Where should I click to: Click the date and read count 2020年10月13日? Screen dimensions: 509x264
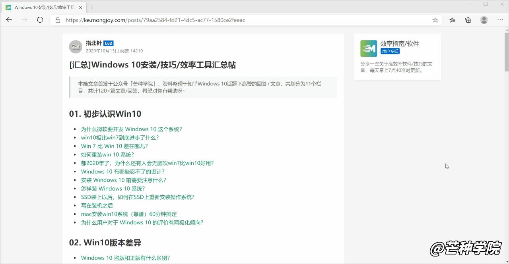[x=114, y=51]
